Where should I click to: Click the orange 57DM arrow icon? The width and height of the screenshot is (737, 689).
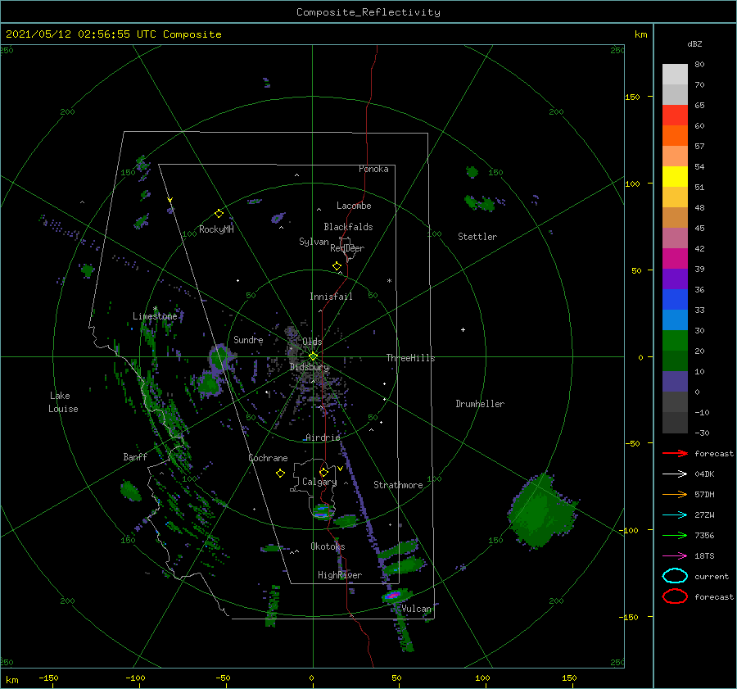coord(675,494)
